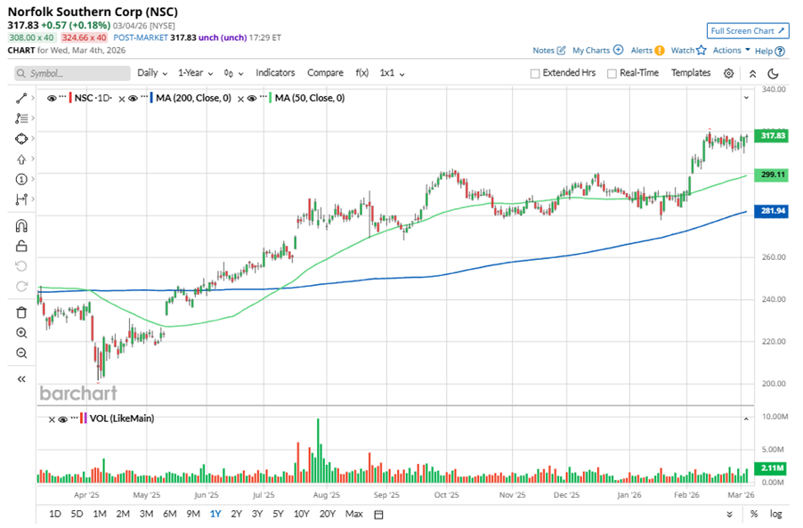Click the collapse header double-chevron icon
The width and height of the screenshot is (803, 528).
[752, 74]
